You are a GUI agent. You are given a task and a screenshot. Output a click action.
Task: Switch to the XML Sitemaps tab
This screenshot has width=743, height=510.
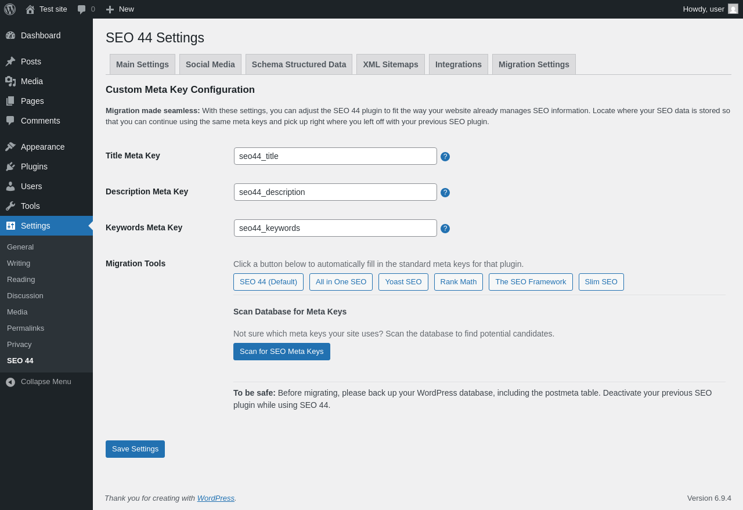click(391, 64)
